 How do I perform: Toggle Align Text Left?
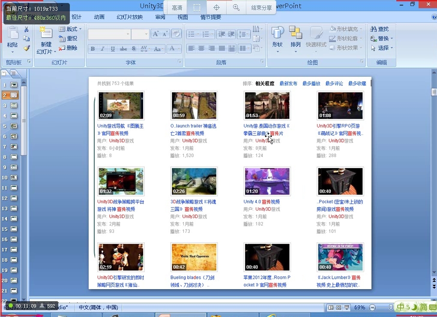(x=191, y=48)
